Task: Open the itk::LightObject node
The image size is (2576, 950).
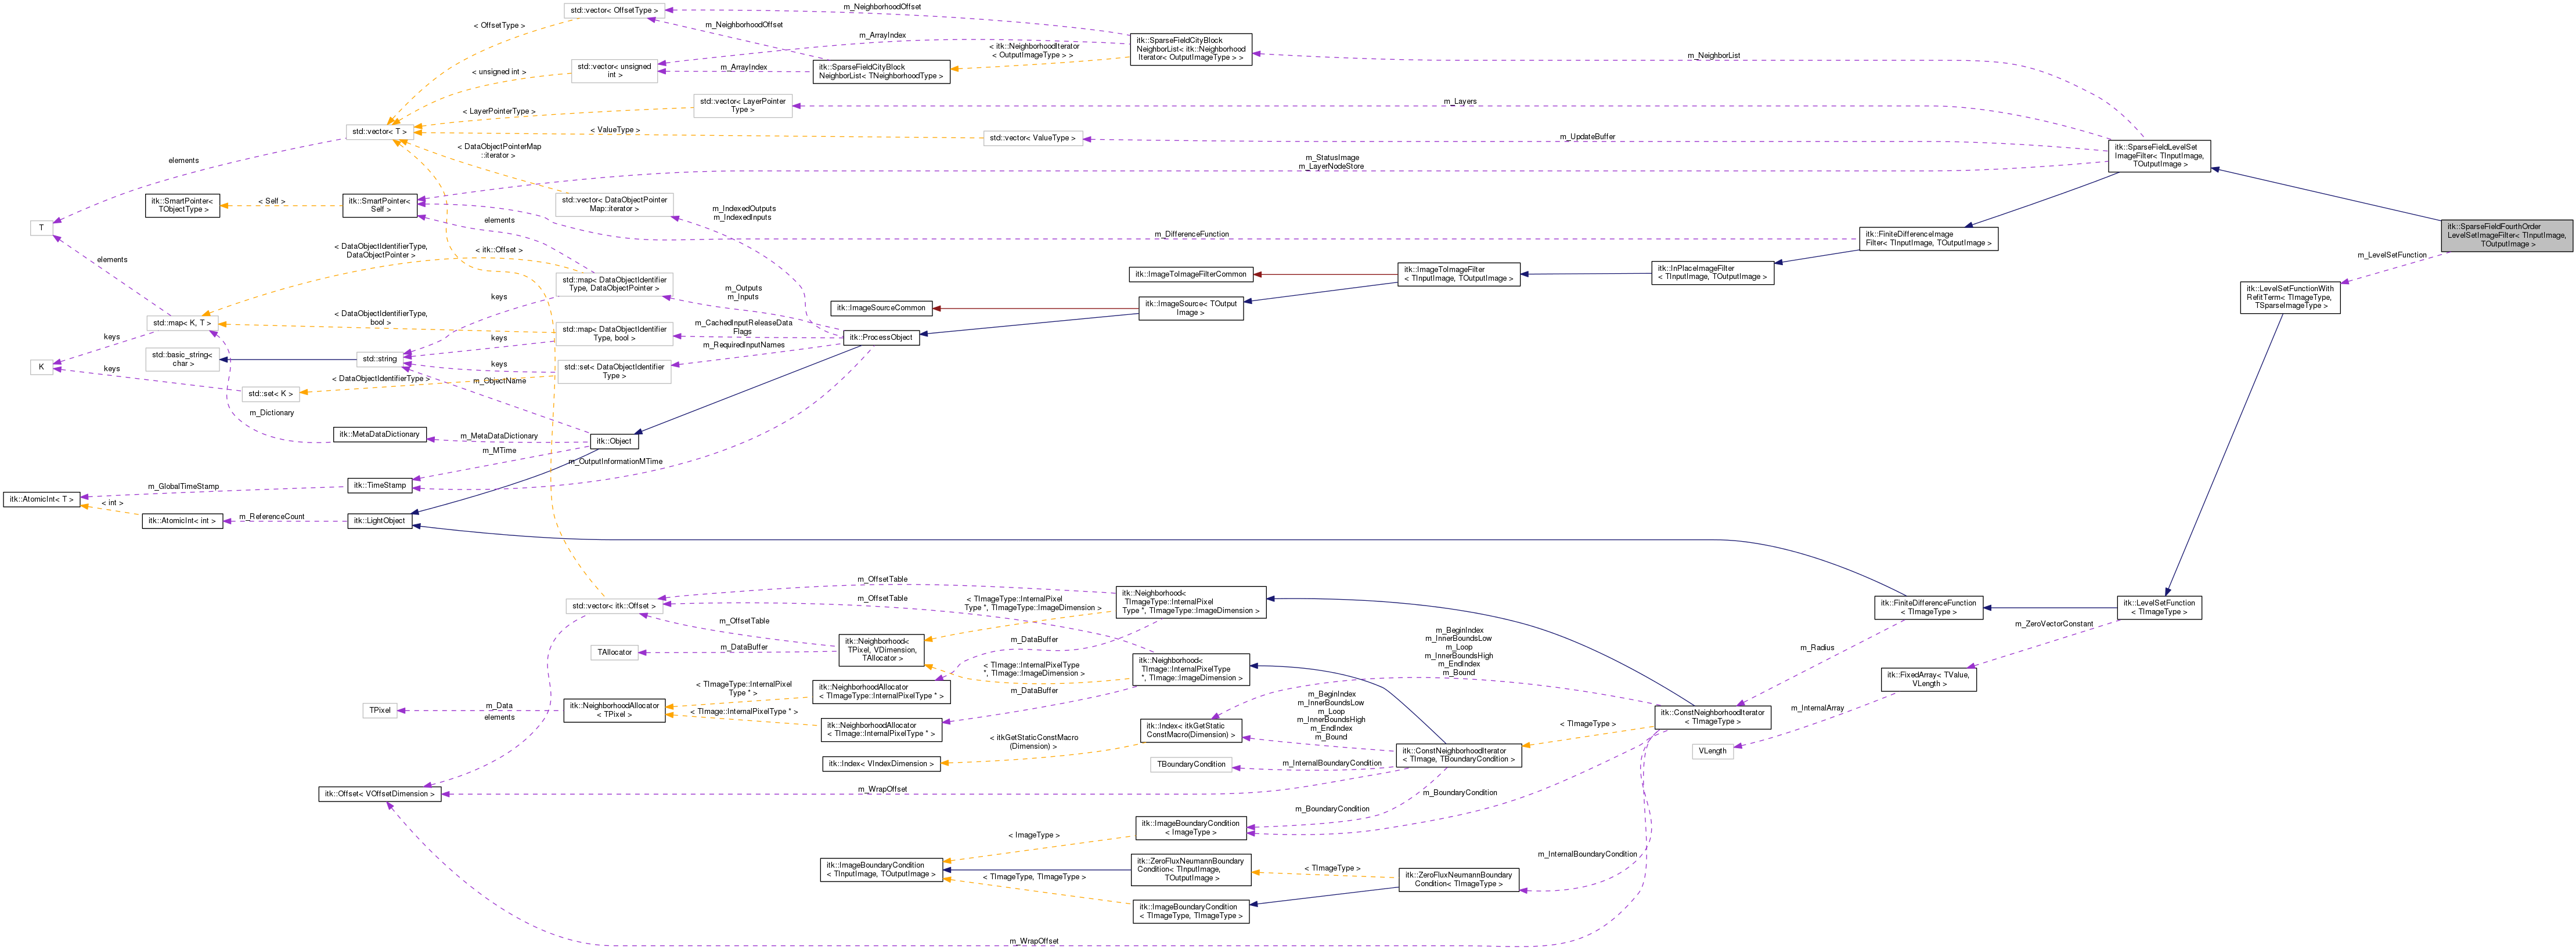Action: [379, 520]
